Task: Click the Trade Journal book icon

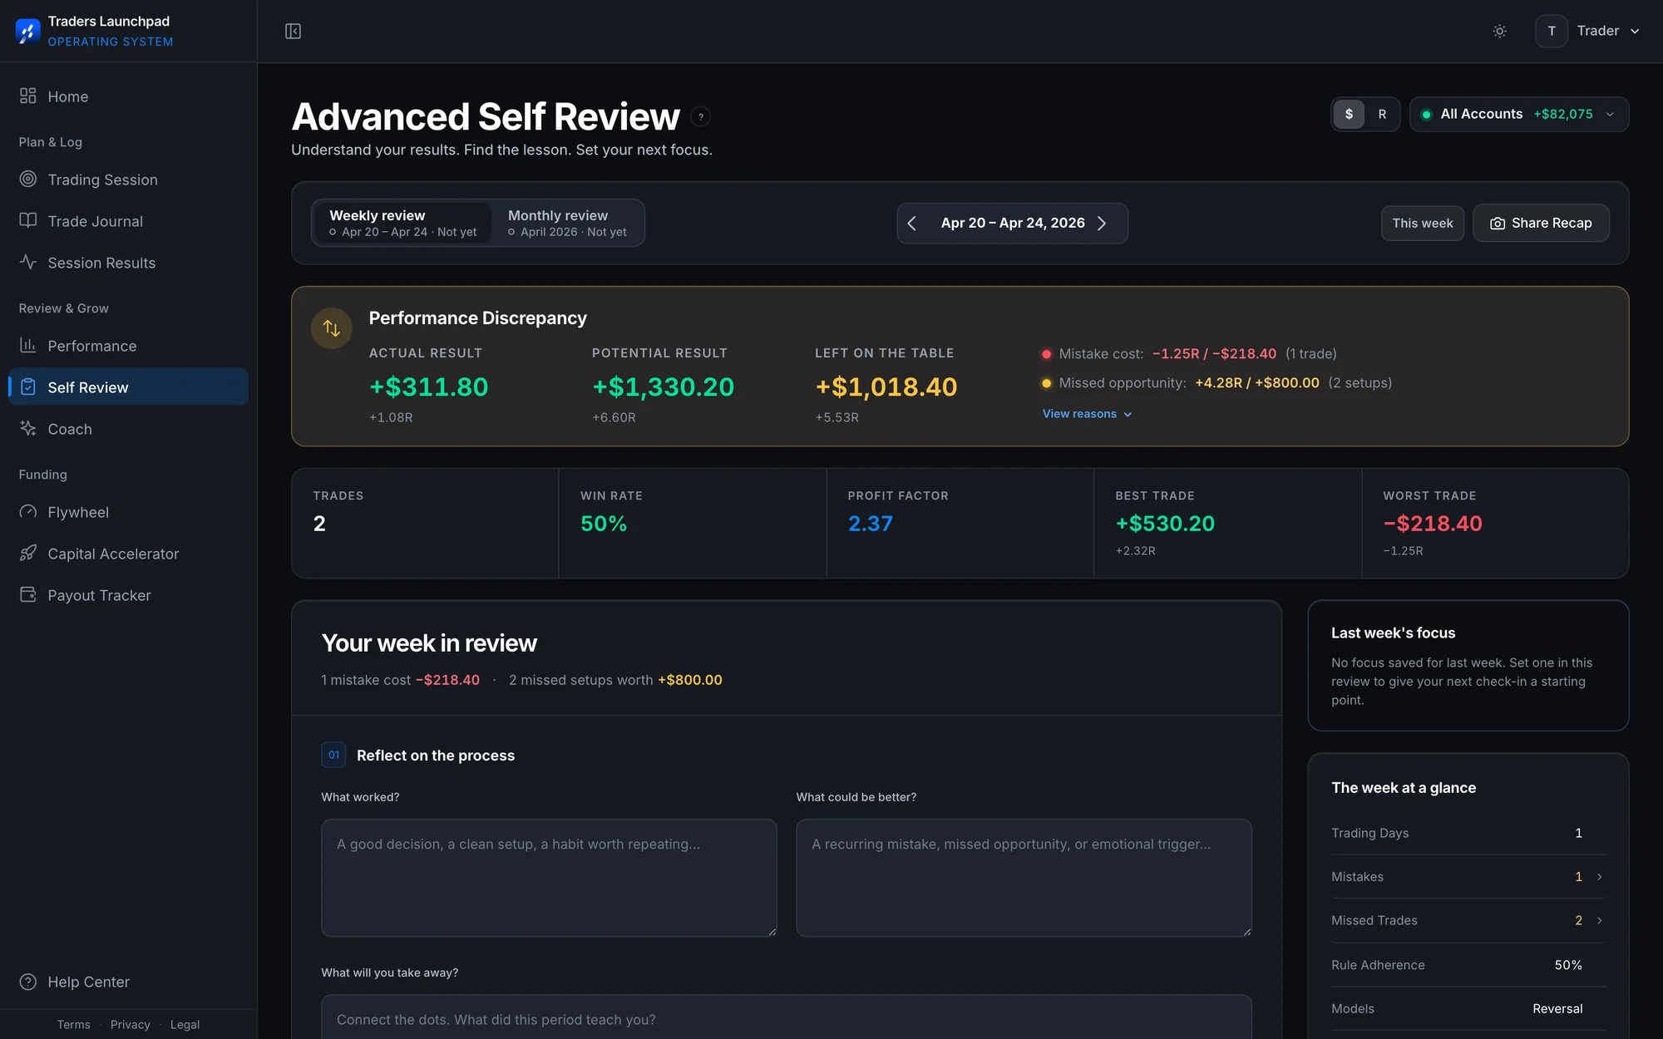Action: coord(28,220)
